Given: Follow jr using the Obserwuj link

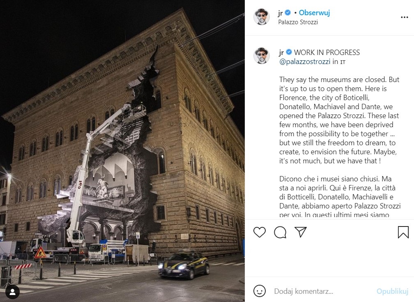Looking at the screenshot, I should [x=314, y=12].
